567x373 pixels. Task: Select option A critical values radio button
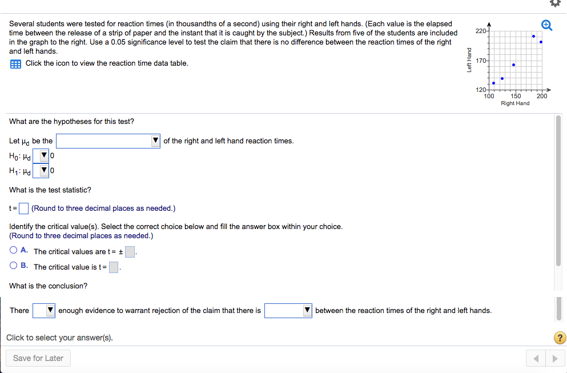(13, 250)
